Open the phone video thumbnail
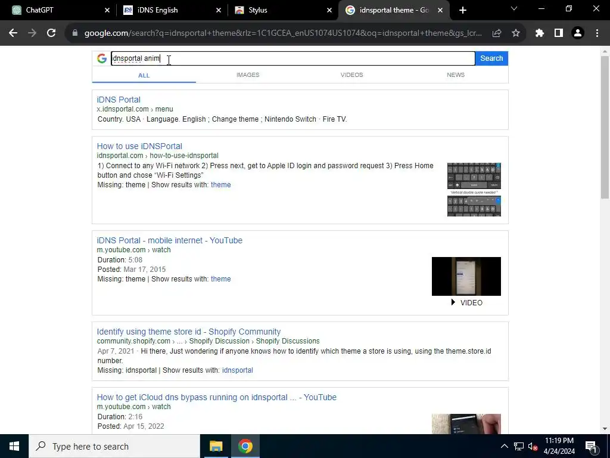 pos(466,276)
